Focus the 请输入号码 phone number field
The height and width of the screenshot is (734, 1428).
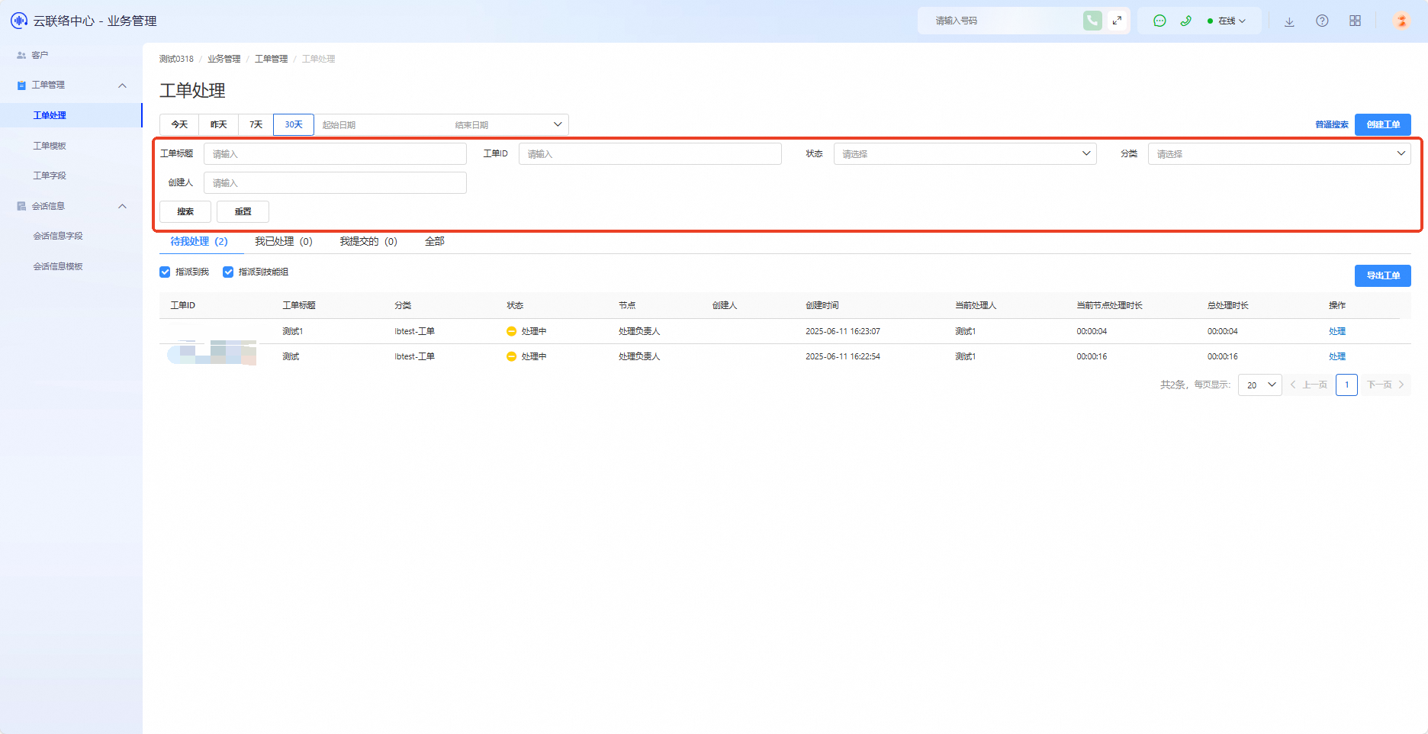(x=1004, y=21)
